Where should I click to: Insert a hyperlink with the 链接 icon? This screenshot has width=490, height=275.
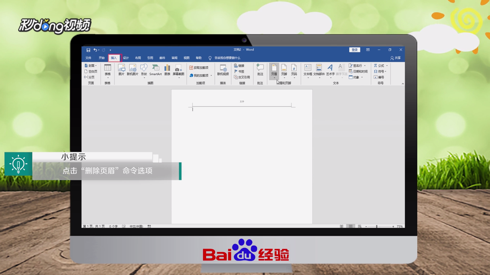pos(240,65)
